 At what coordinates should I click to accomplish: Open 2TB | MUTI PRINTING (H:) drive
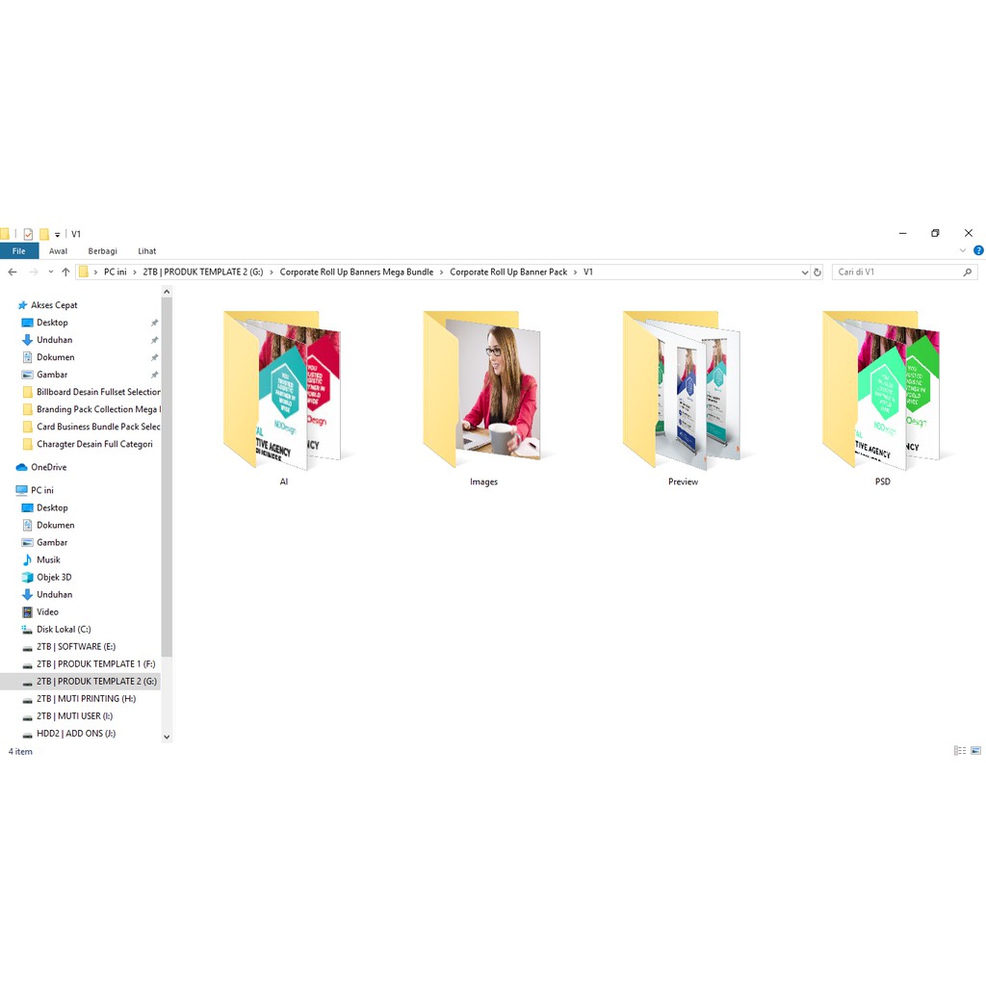(86, 699)
